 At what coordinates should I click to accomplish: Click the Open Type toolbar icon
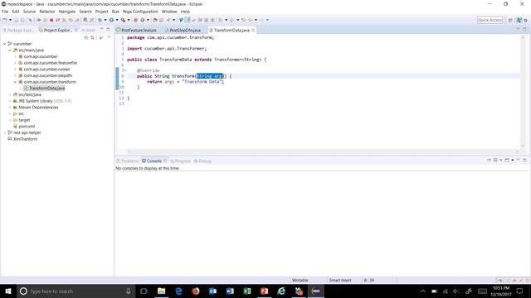[155, 20]
